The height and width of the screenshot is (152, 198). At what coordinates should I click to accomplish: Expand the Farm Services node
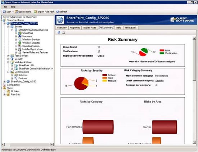pyautogui.click(x=8, y=56)
